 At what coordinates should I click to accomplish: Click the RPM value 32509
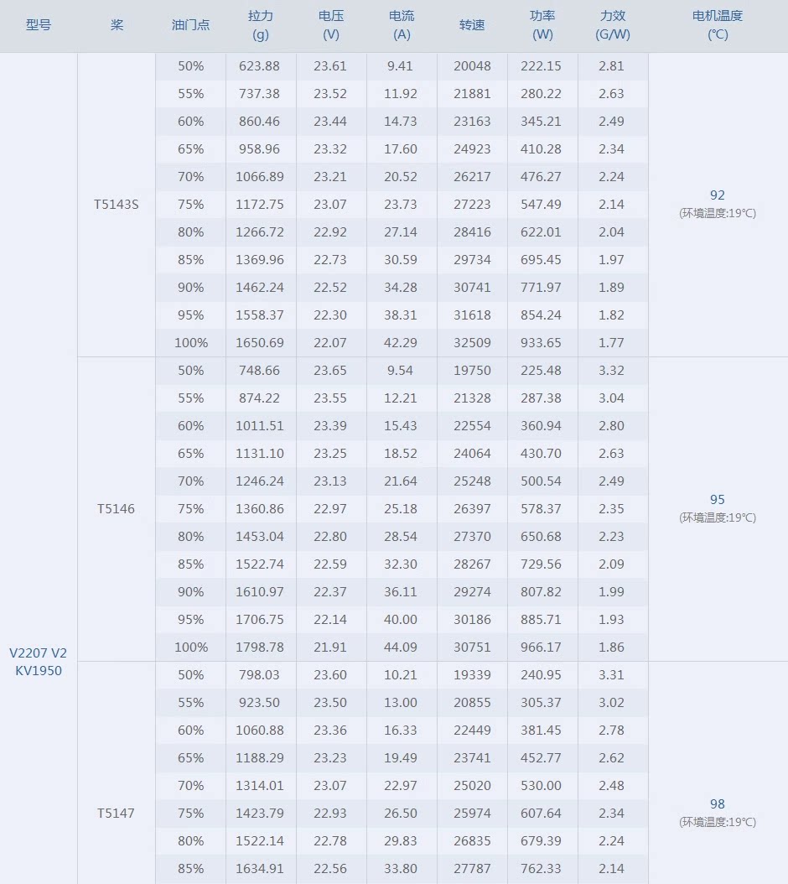tap(472, 343)
